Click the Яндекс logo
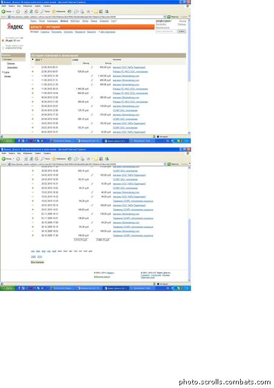Screen dimensions: 274x388 point(15,27)
